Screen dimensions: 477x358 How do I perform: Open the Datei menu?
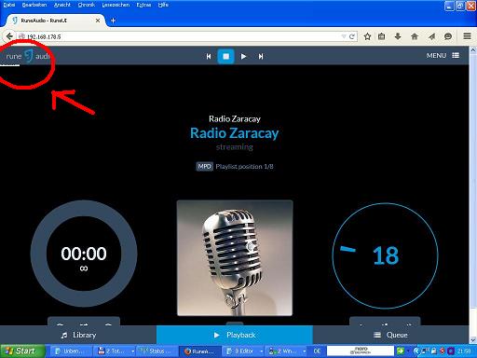pos(8,5)
